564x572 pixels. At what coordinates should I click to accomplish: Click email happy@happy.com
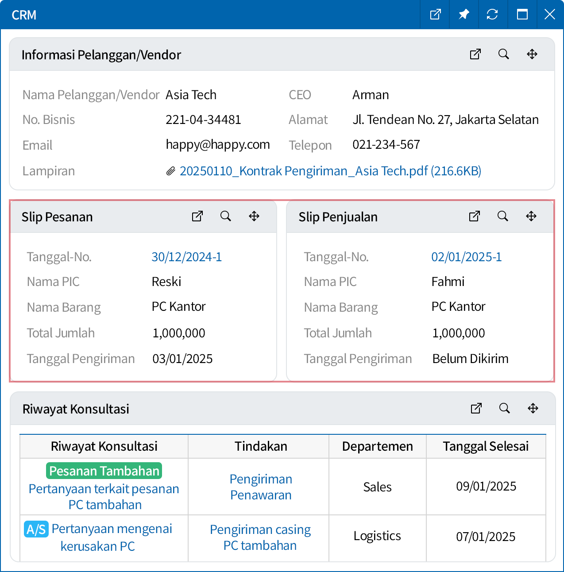[218, 145]
